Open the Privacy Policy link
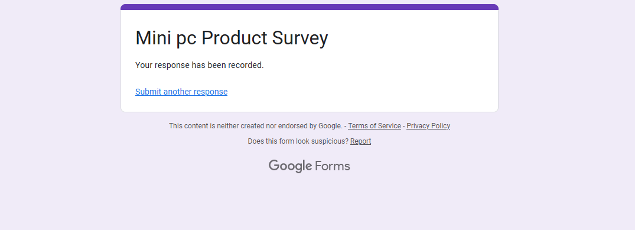Image resolution: width=635 pixels, height=230 pixels. coord(428,126)
